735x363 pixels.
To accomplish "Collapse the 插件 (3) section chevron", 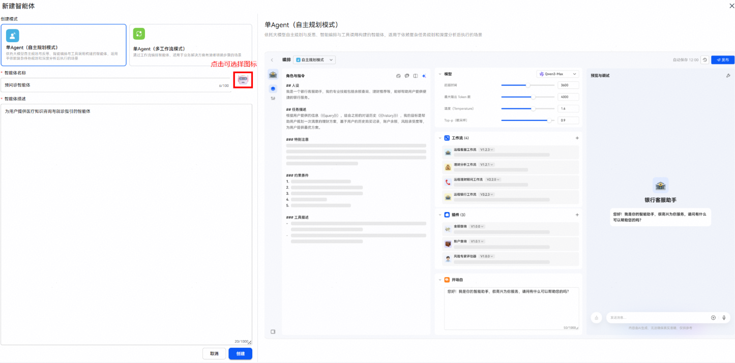I will 440,215.
